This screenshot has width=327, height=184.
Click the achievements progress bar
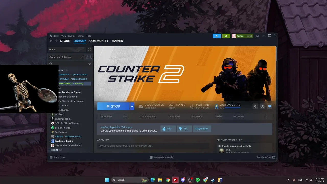(232, 108)
